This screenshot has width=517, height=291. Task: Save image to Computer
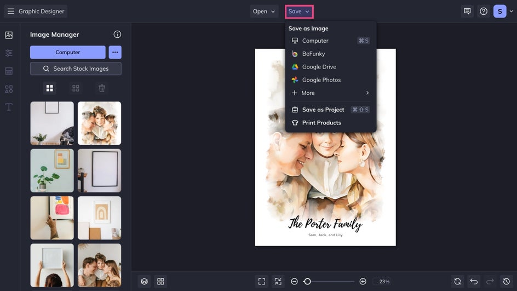331,41
